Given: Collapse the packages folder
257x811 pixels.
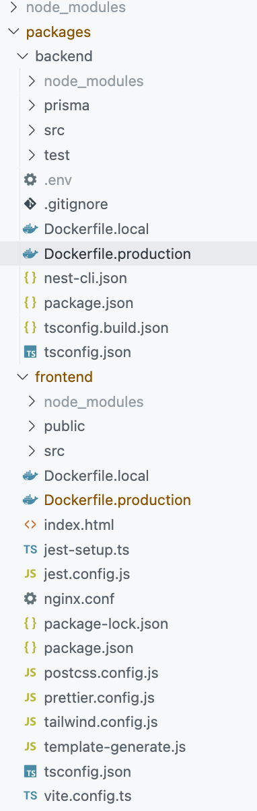Looking at the screenshot, I should [x=13, y=32].
